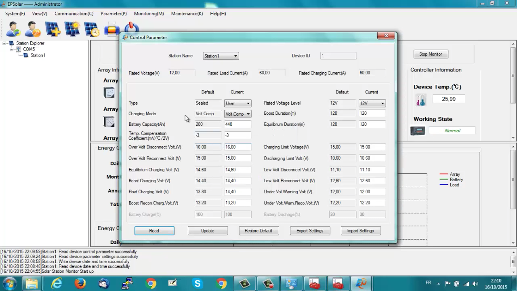Image resolution: width=517 pixels, height=291 pixels.
Task: Click the user with wrench toolbar icon
Action: 33,29
